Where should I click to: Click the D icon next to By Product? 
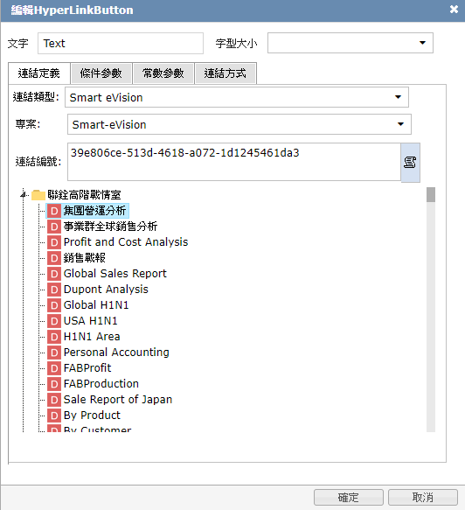coord(54,416)
